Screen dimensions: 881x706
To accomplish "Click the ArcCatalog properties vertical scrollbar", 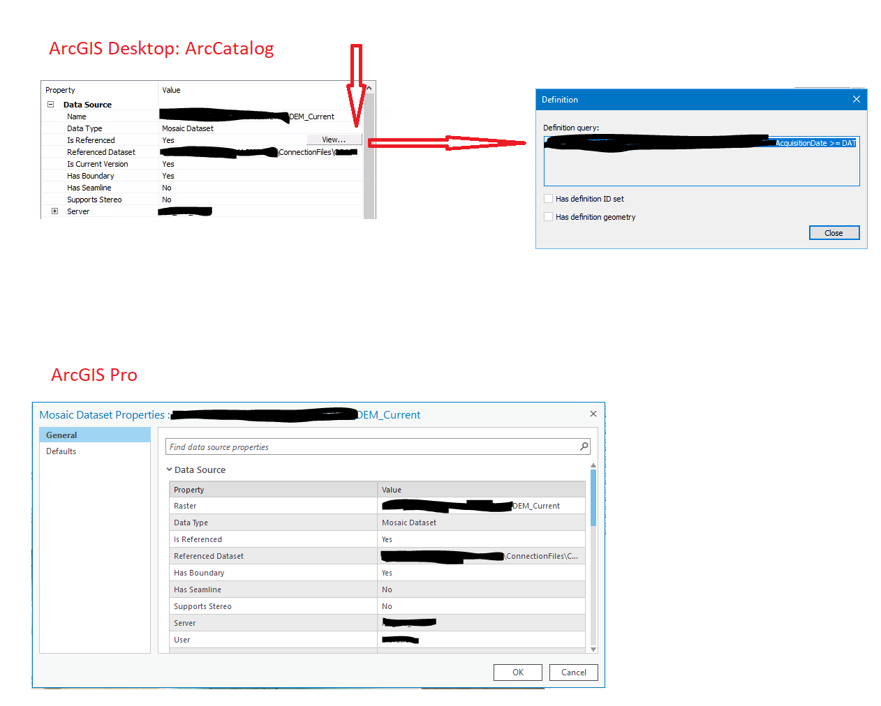I will (369, 156).
